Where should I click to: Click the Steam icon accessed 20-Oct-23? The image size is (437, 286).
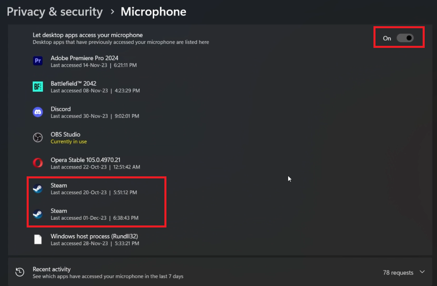click(x=38, y=189)
